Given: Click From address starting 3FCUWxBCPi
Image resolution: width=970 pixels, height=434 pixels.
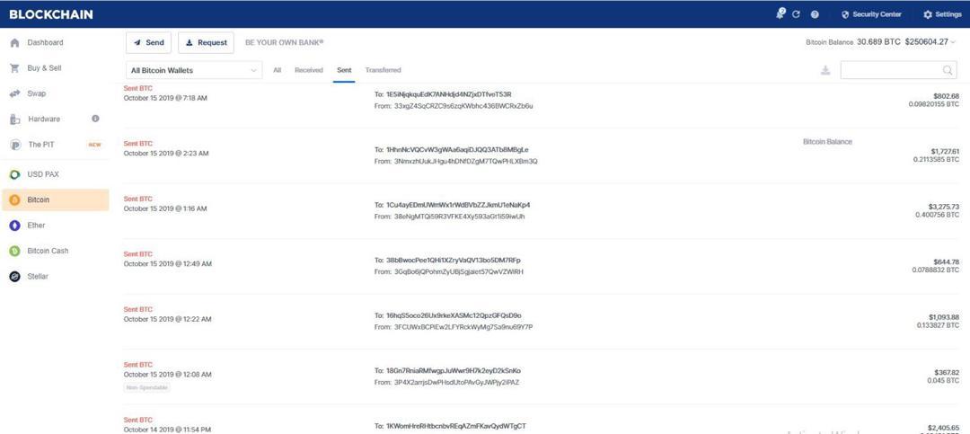Looking at the screenshot, I should click(463, 327).
